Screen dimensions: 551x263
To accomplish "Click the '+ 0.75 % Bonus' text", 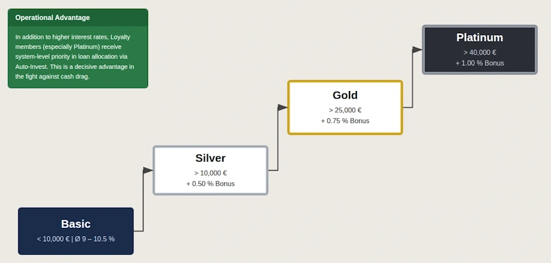I will pyautogui.click(x=345, y=121).
